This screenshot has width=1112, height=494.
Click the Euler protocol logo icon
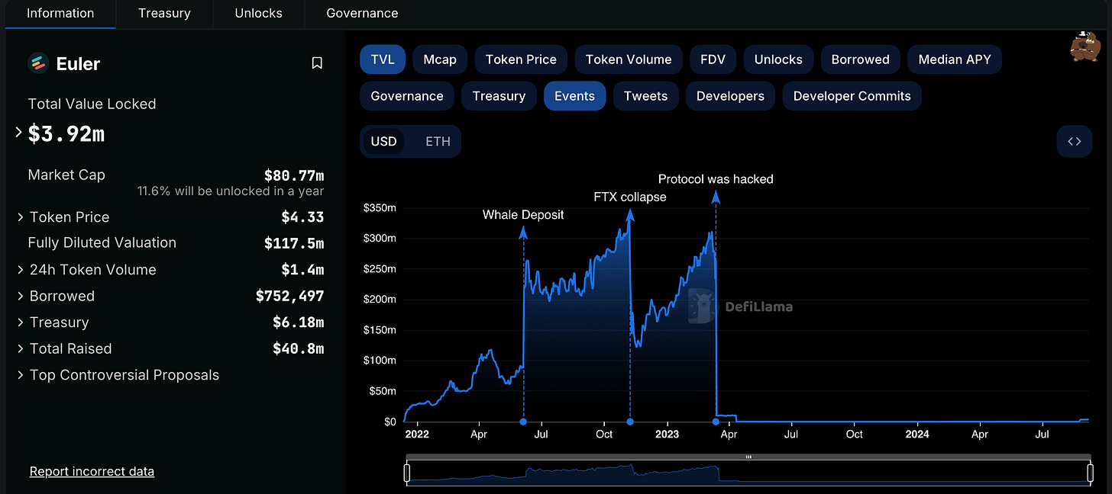pyautogui.click(x=38, y=63)
